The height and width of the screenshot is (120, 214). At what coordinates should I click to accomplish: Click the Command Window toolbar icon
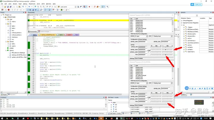[x=28, y=10]
